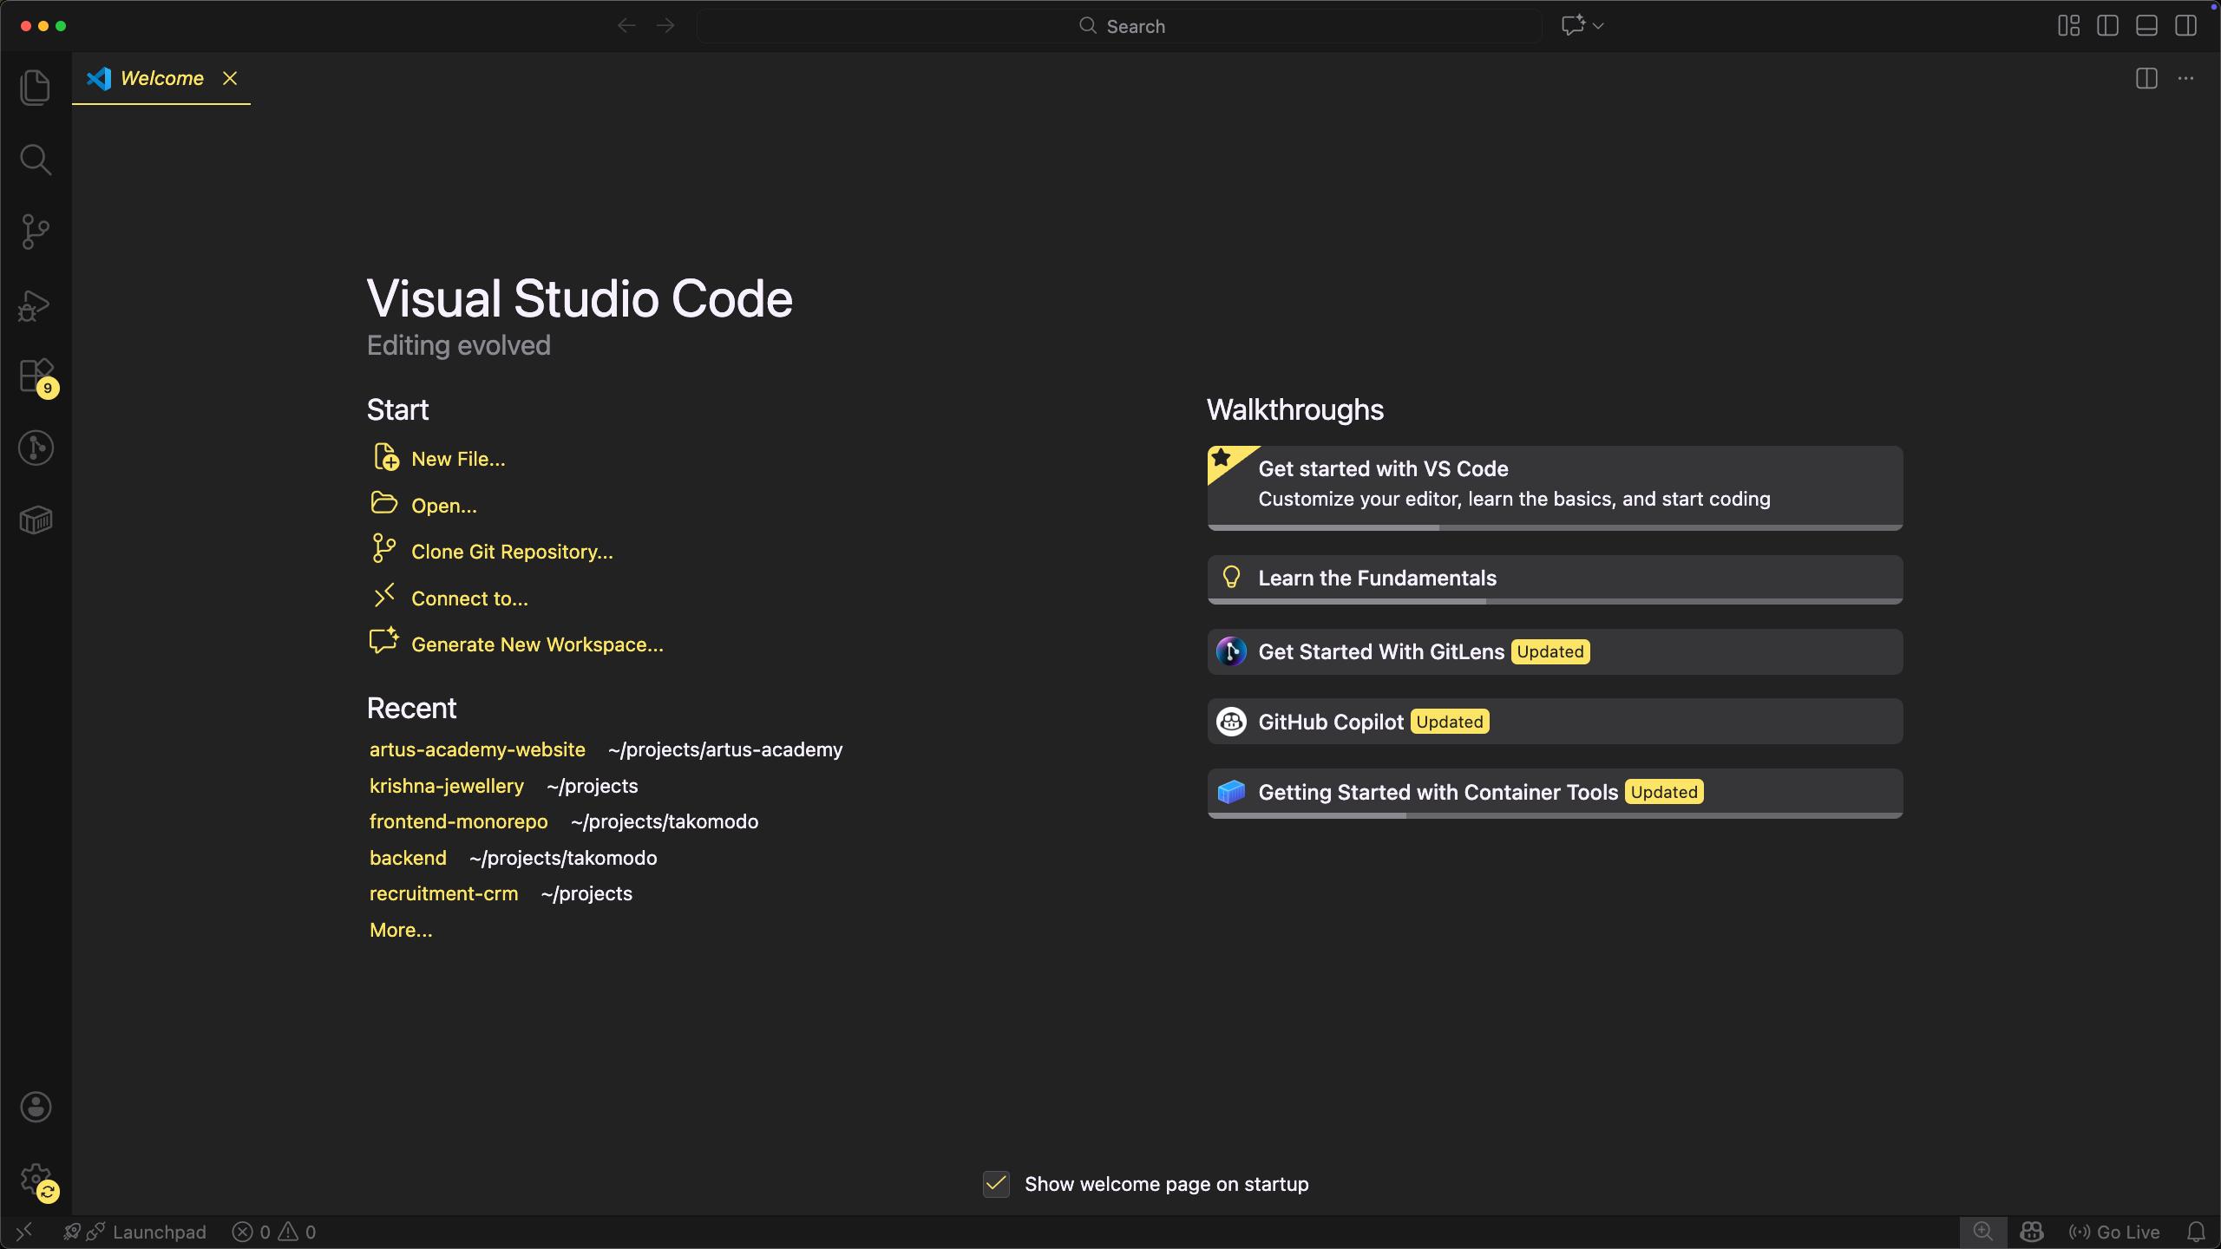
Task: Open the Run and Debug icon
Action: point(35,304)
